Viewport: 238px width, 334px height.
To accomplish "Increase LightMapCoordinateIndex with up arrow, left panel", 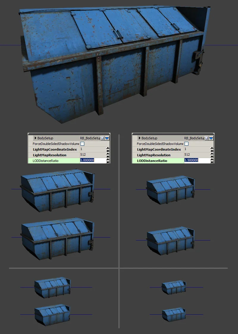I will coord(108,148).
